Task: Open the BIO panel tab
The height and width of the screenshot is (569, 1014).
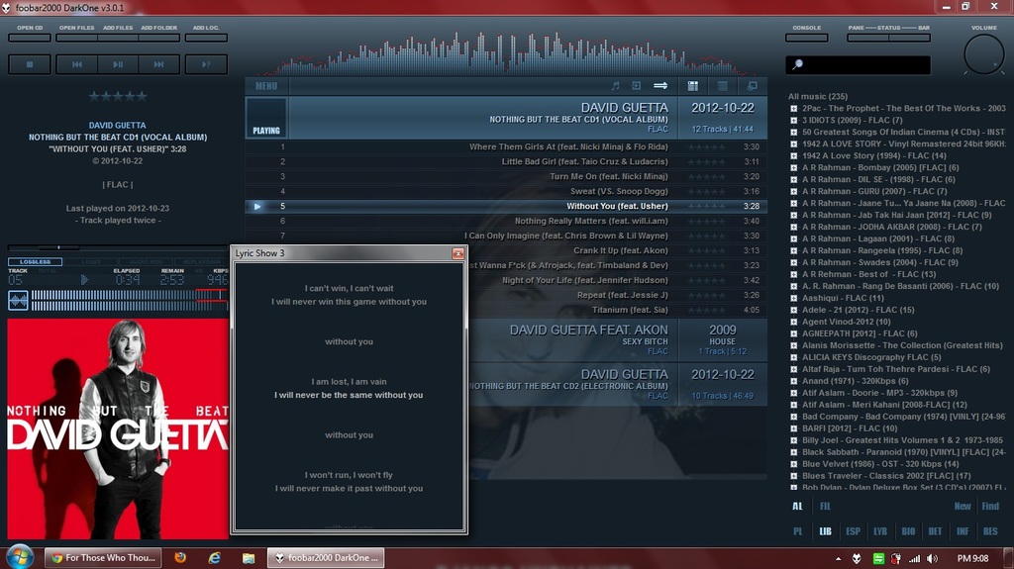Action: click(908, 531)
